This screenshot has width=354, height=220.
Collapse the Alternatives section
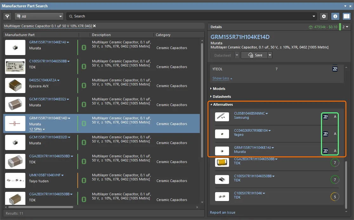223,104
